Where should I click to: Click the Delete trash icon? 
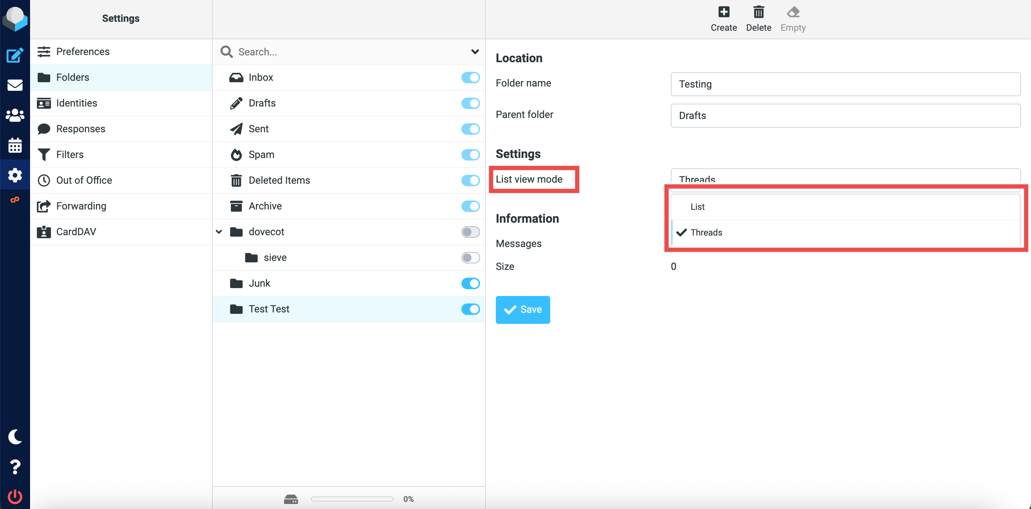[x=758, y=18]
